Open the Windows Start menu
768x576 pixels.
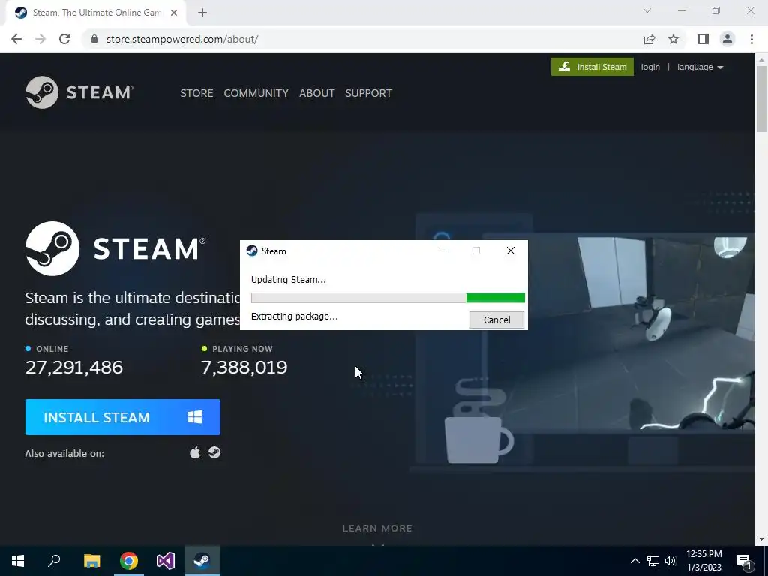18,561
